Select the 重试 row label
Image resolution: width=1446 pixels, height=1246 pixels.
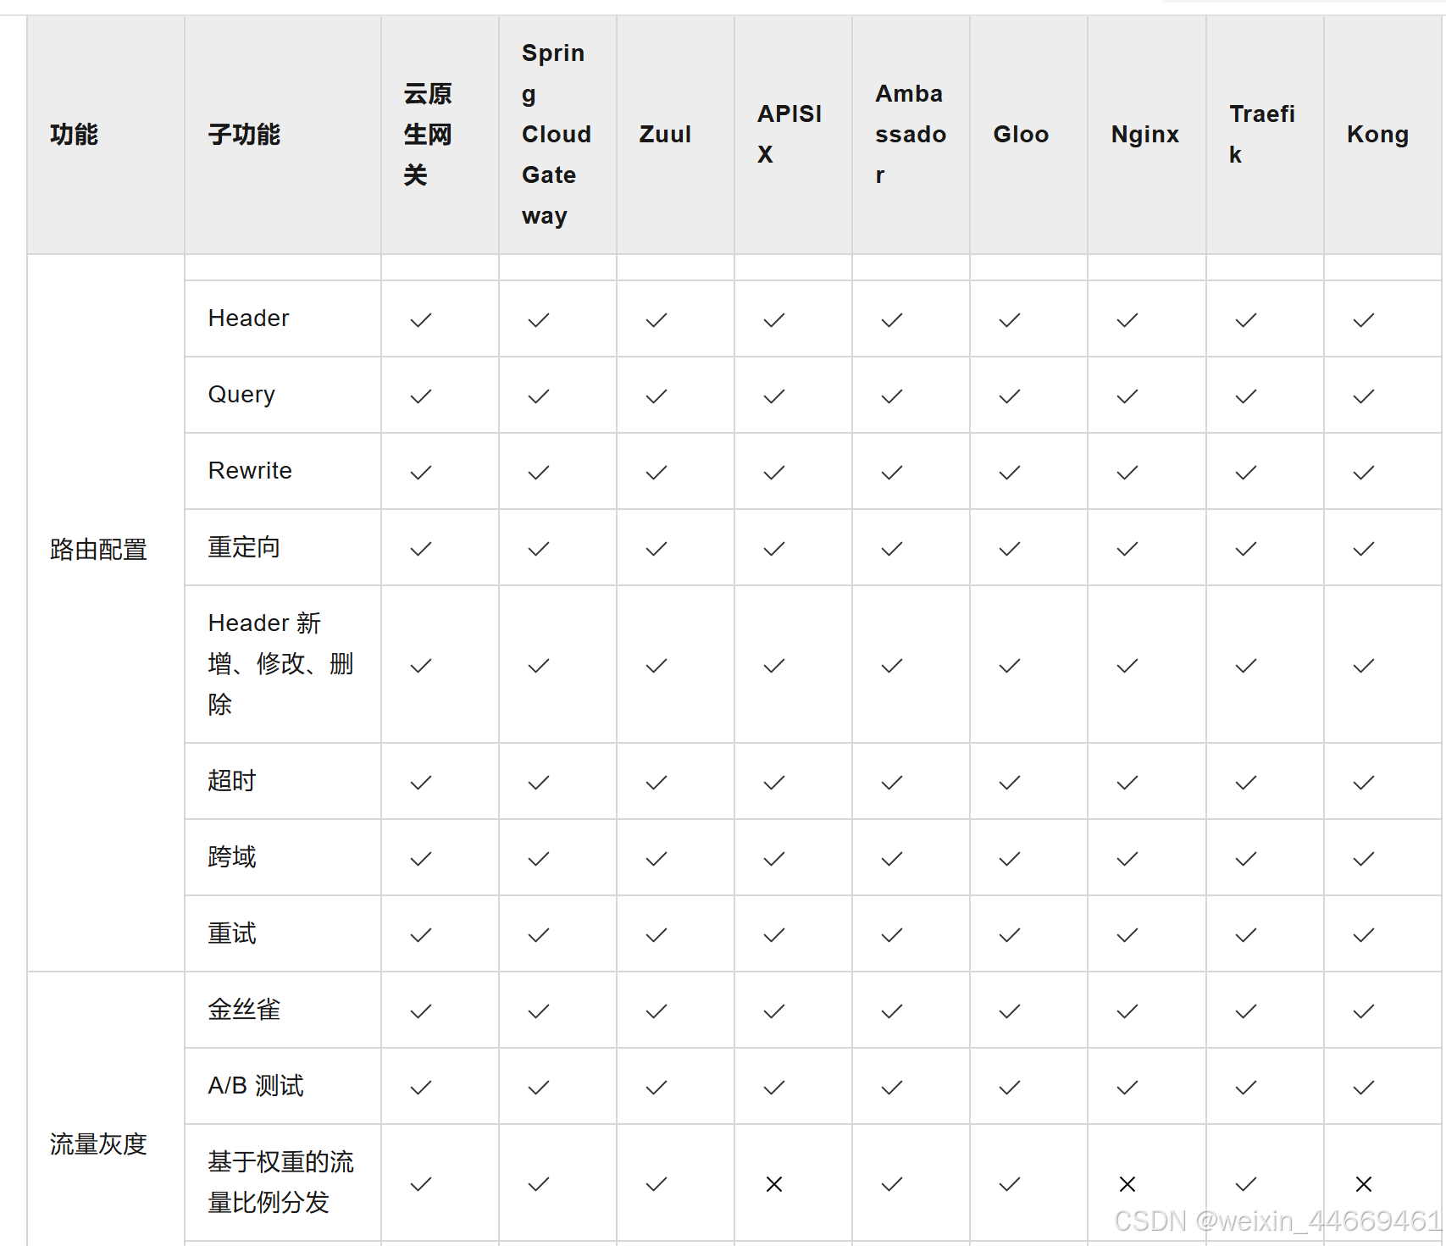[232, 933]
